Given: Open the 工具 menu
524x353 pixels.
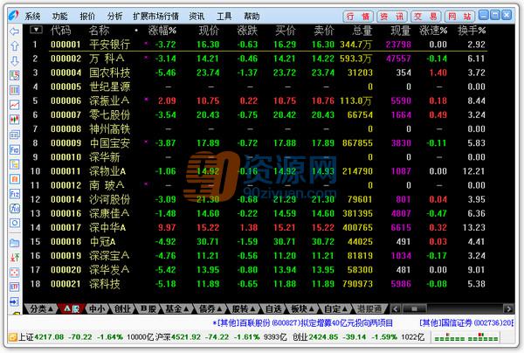Looking at the screenshot, I should (x=224, y=17).
